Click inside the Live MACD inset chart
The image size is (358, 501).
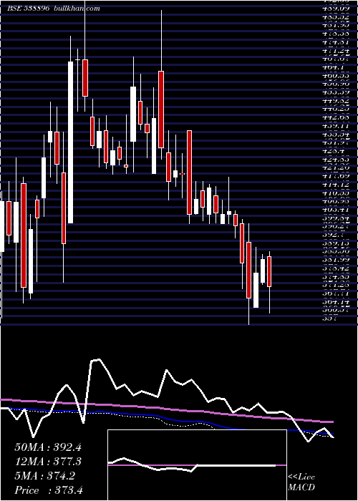coord(197,465)
